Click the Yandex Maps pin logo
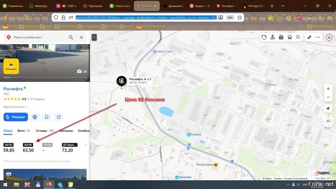Screen dimensions: 336x189 coord(8,37)
